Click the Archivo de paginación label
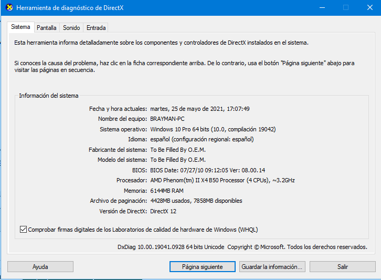381x280 pixels. coord(119,201)
